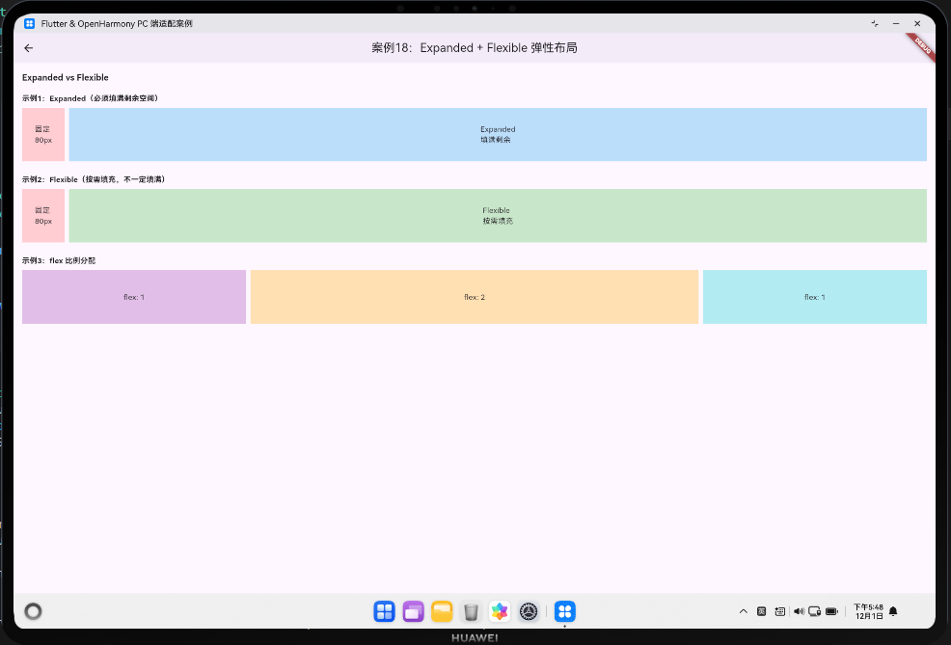Click the Start circle at the taskbar corner
Image resolution: width=951 pixels, height=645 pixels.
point(33,611)
